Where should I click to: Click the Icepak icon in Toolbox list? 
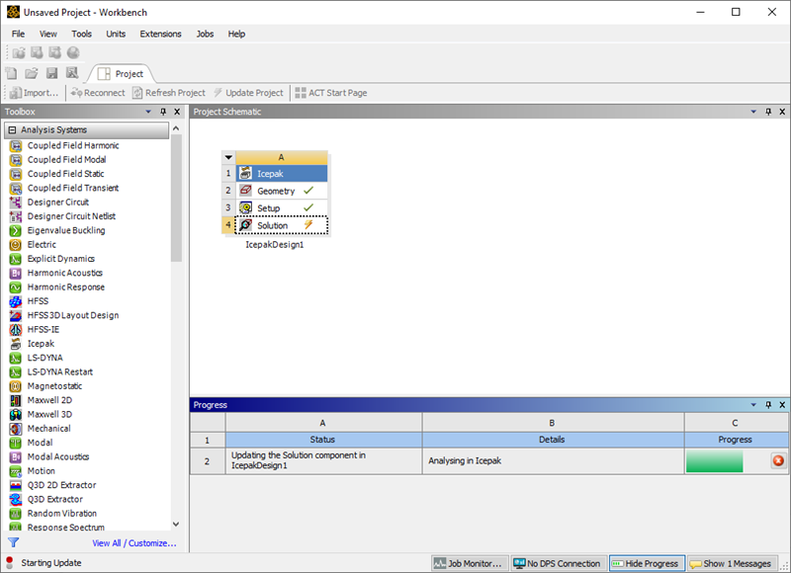[16, 344]
